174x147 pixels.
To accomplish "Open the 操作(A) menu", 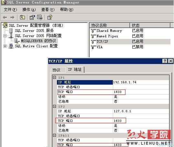I will point(29,10).
